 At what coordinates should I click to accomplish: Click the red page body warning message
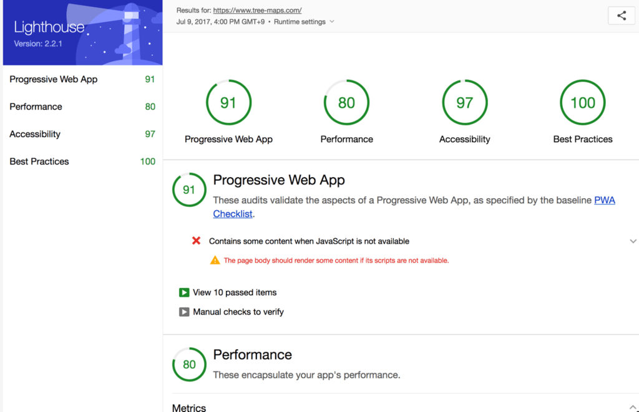point(336,261)
